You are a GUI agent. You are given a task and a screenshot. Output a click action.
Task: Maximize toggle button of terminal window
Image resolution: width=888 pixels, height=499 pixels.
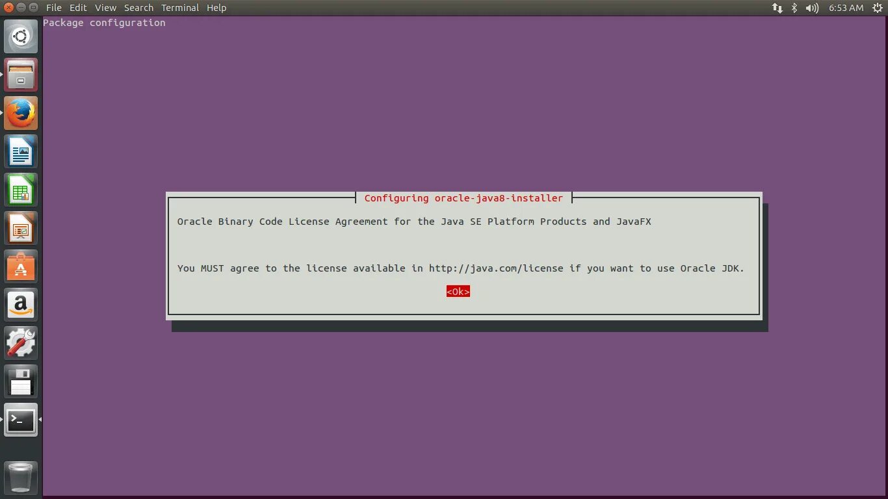click(x=33, y=7)
